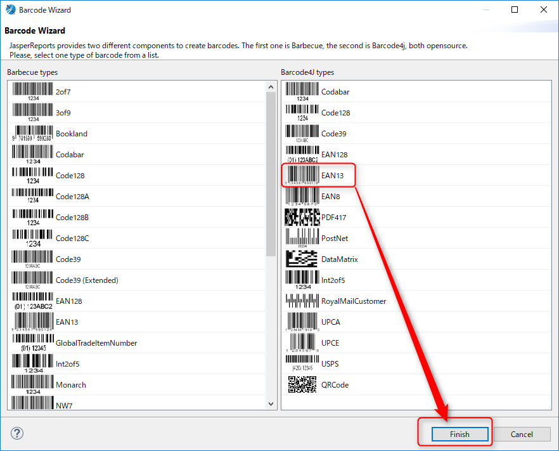The image size is (559, 451).
Task: Click the Finish button
Action: coord(459,434)
